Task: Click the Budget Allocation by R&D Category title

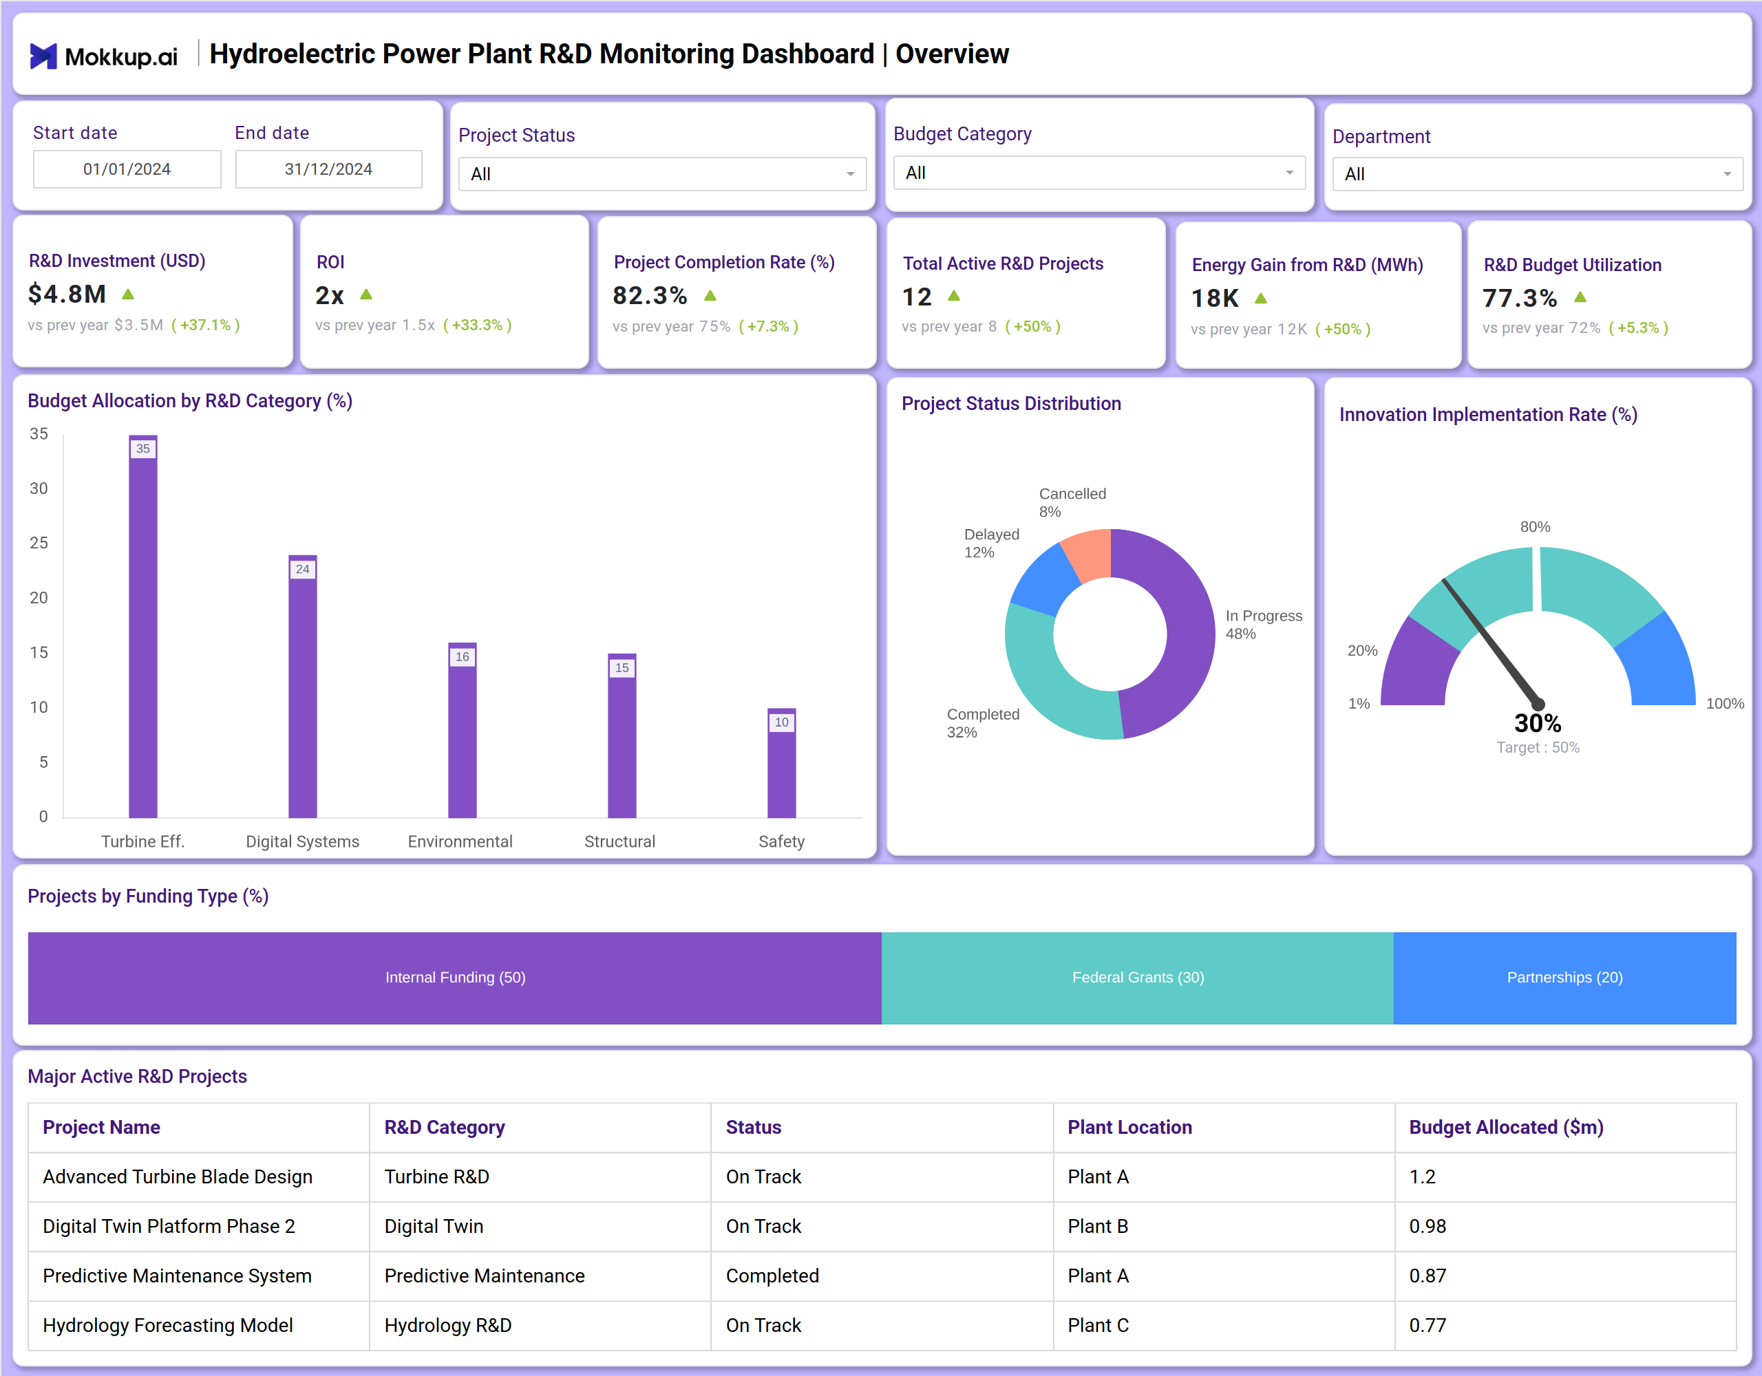Action: [x=189, y=401]
